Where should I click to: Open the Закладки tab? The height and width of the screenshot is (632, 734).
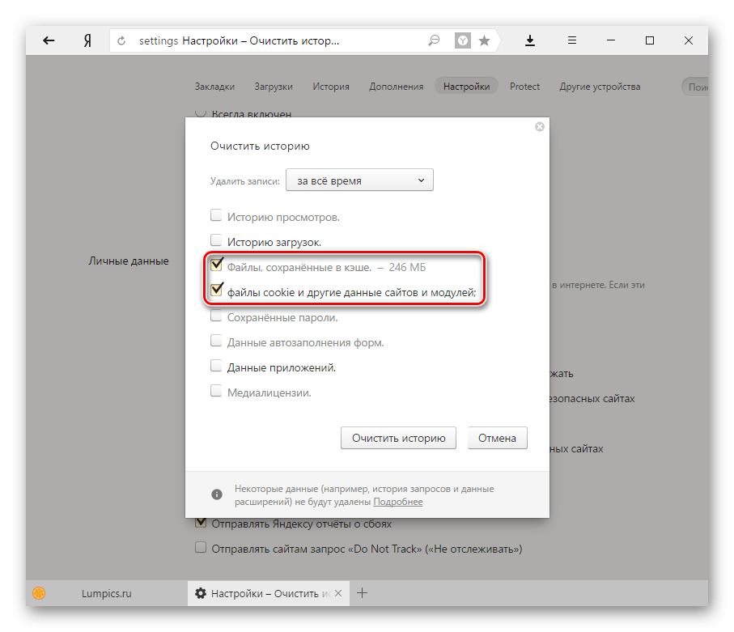(x=214, y=87)
